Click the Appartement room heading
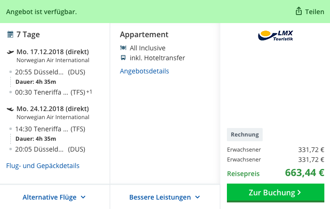The image size is (330, 209). tap(144, 34)
